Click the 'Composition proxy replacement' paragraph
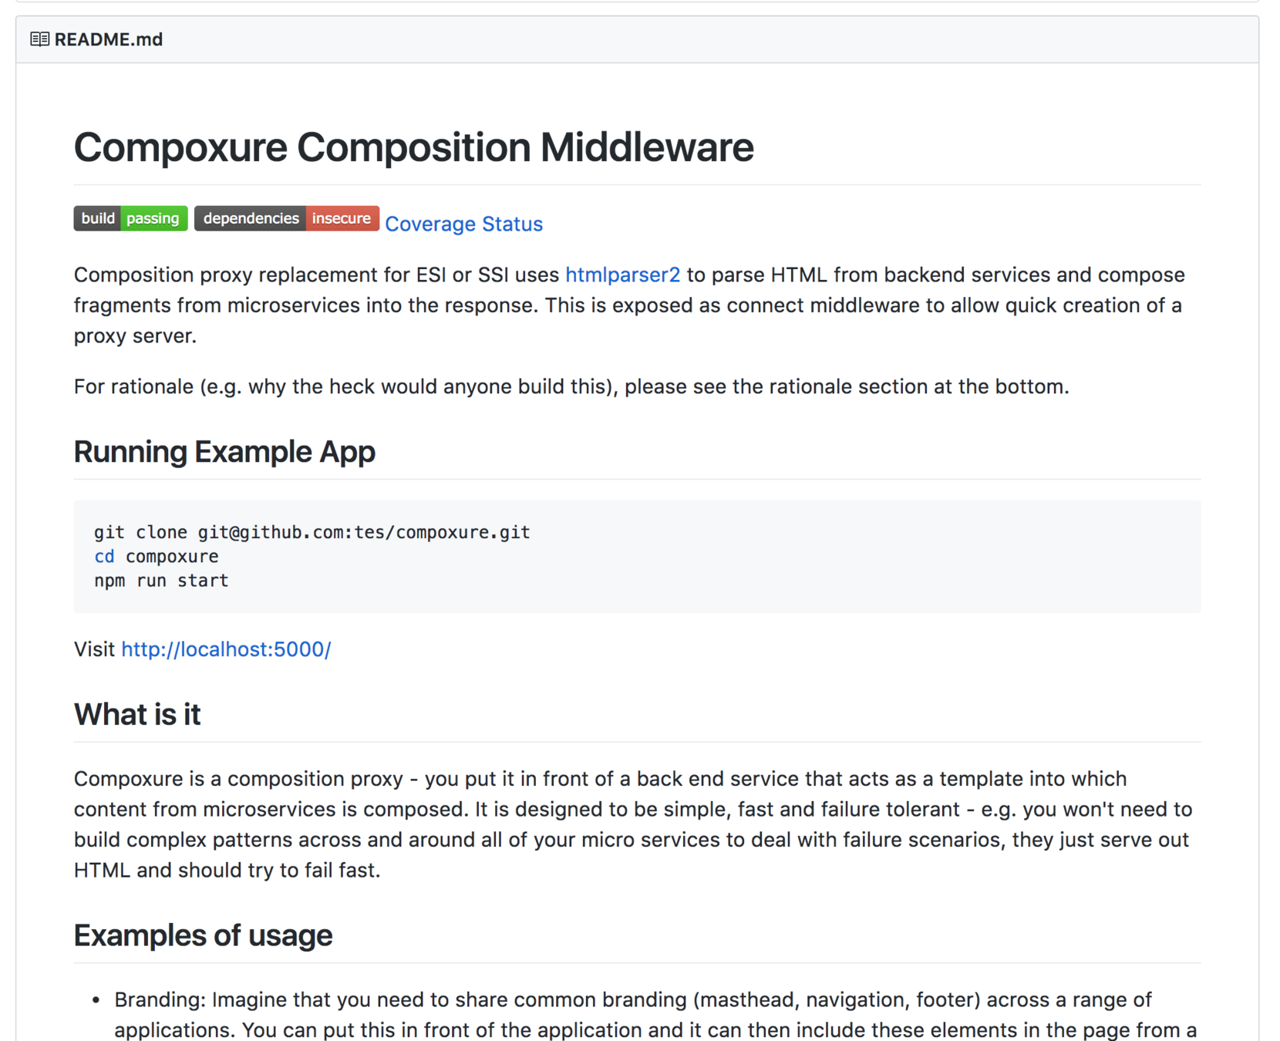1280x1041 pixels. tap(629, 305)
